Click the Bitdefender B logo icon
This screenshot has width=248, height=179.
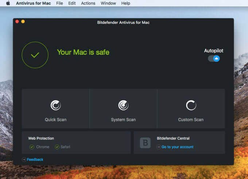click(145, 143)
